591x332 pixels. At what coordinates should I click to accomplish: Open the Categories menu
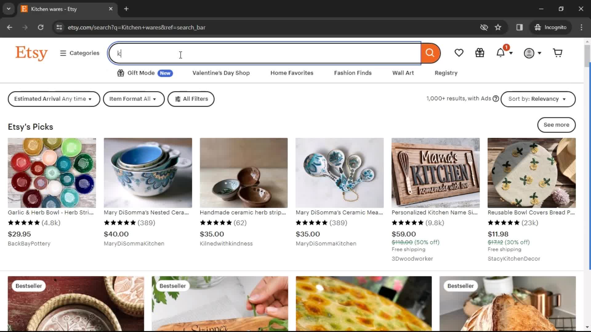[79, 53]
